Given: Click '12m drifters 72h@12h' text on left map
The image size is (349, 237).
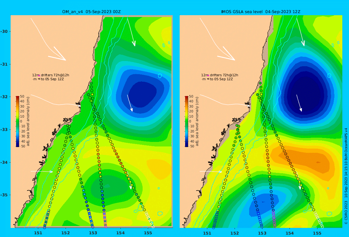Looking at the screenshot, I should click(x=50, y=75).
